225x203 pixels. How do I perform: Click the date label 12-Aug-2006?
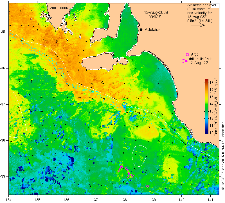156,12
